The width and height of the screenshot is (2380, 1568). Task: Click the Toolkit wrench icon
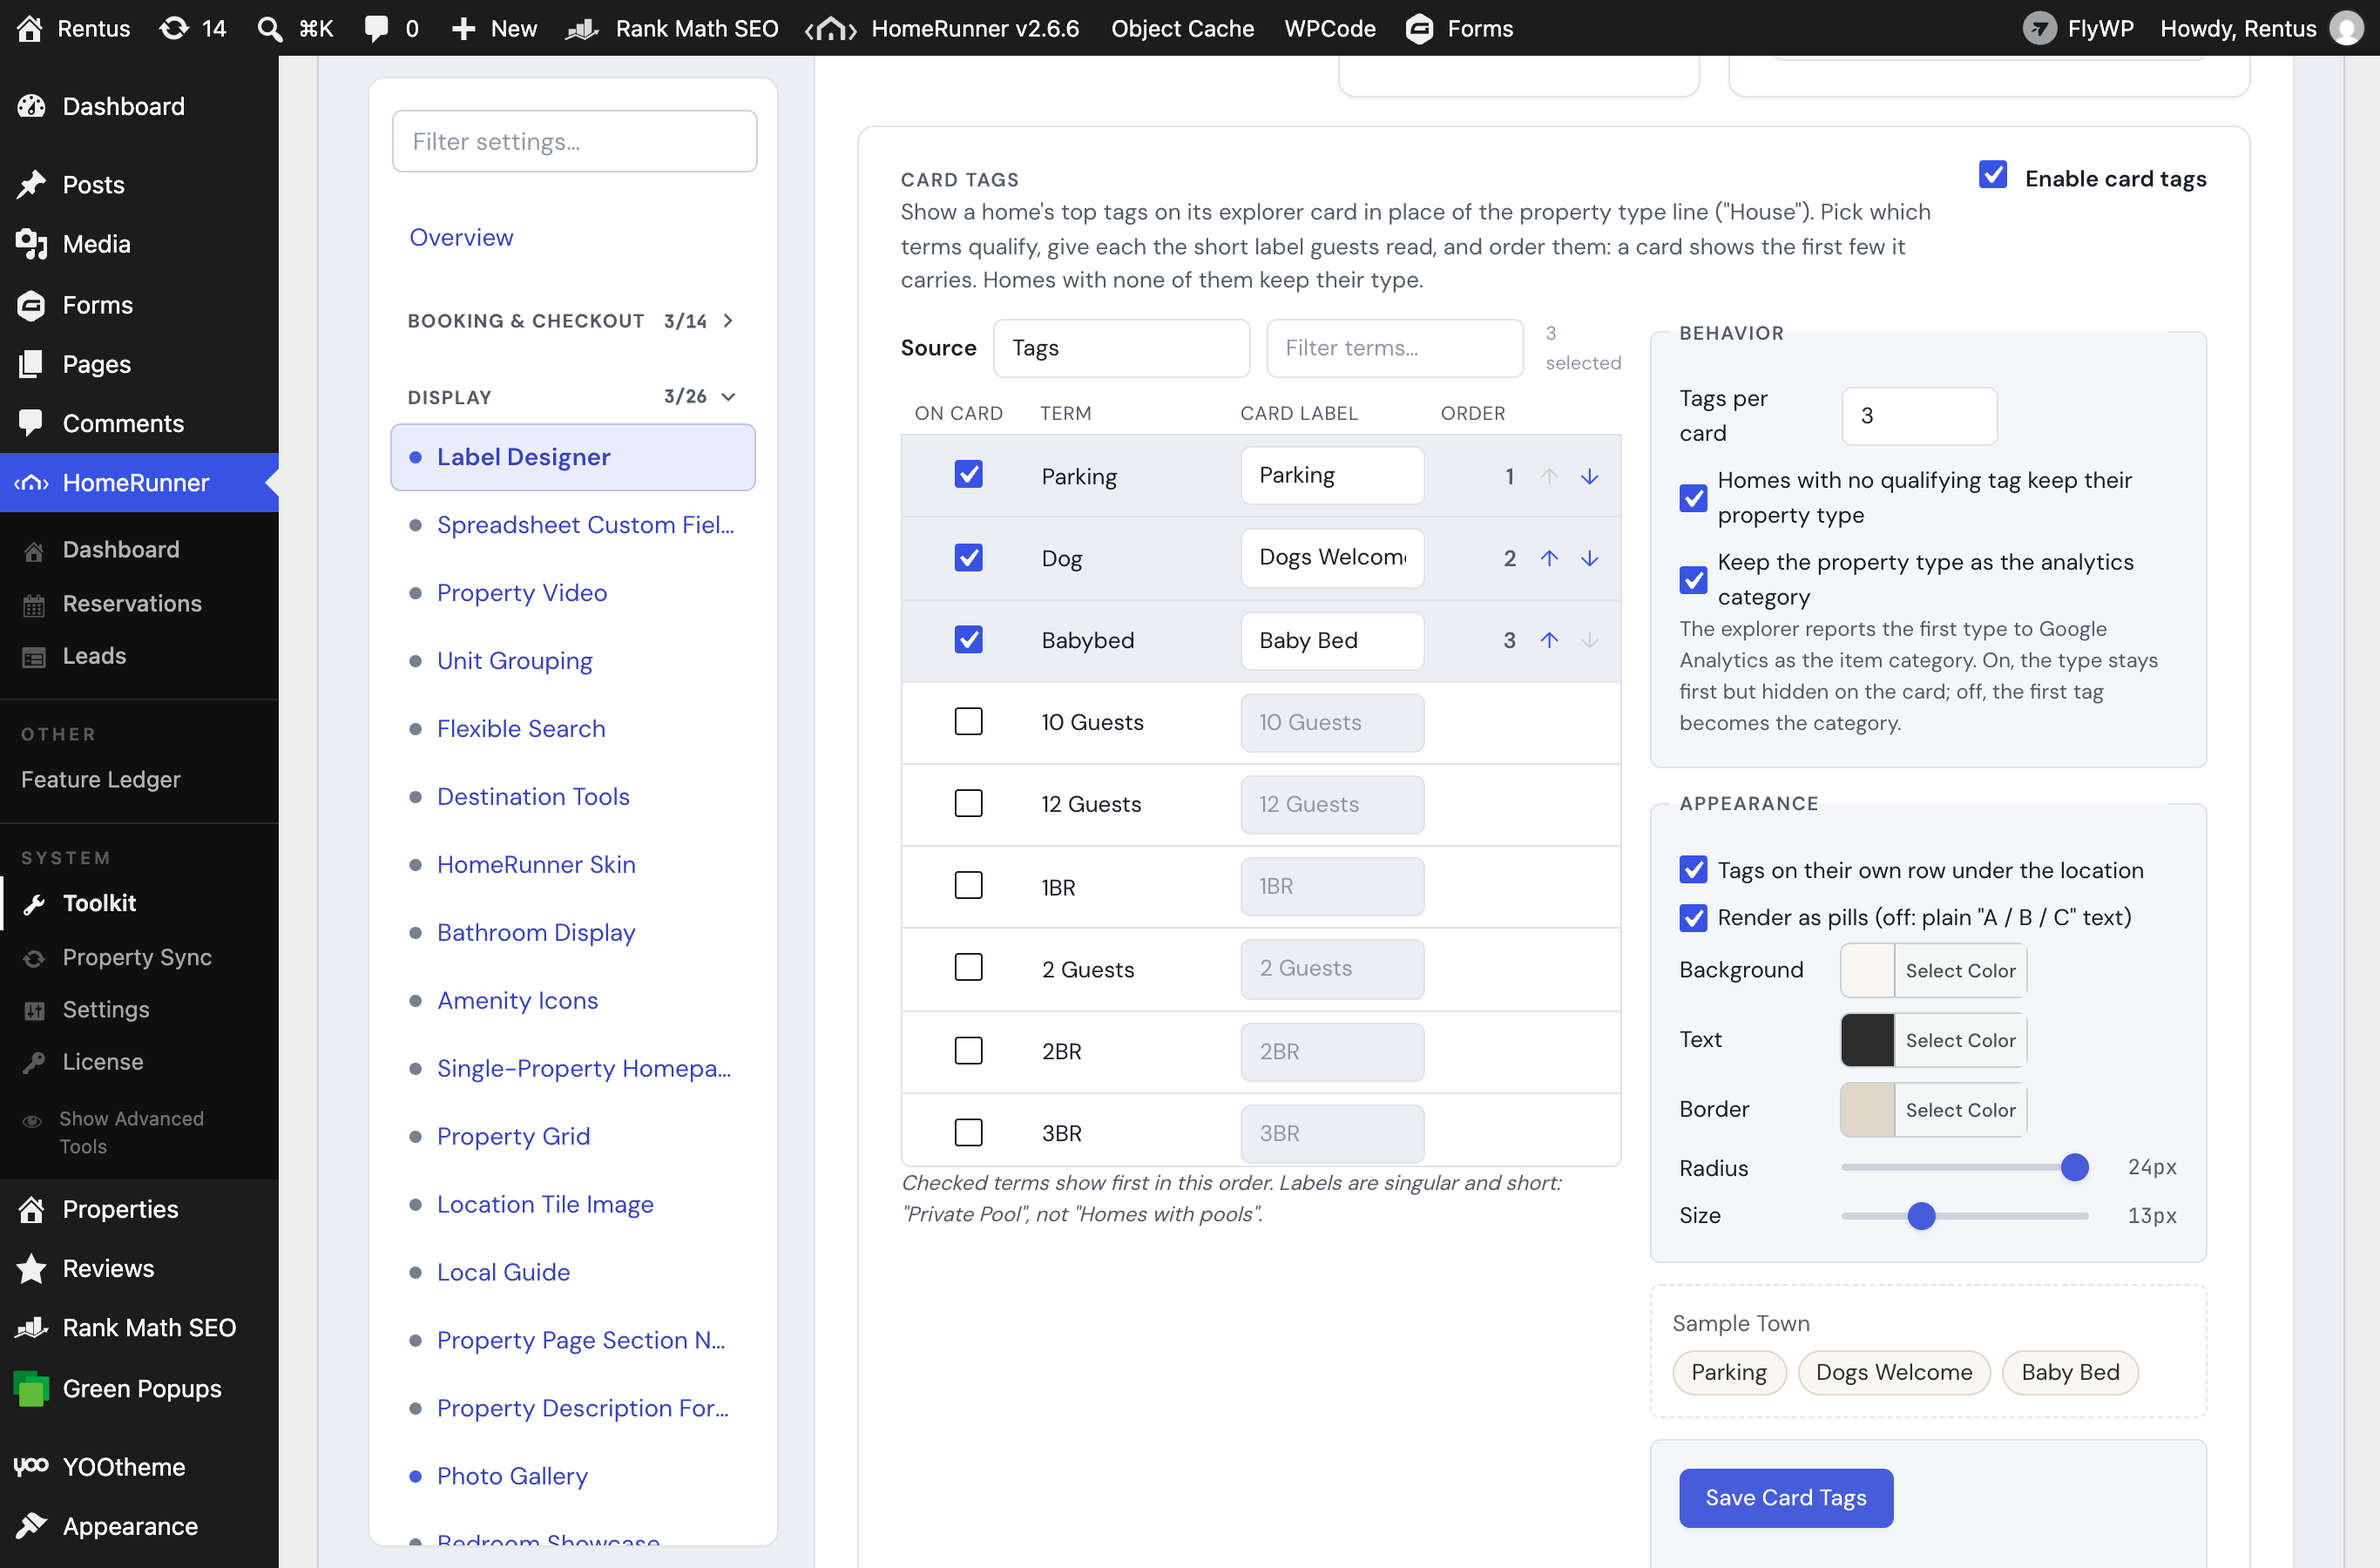[34, 904]
